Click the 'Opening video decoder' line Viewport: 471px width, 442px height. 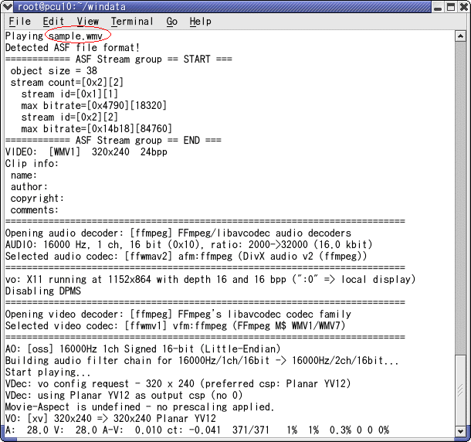(x=178, y=314)
